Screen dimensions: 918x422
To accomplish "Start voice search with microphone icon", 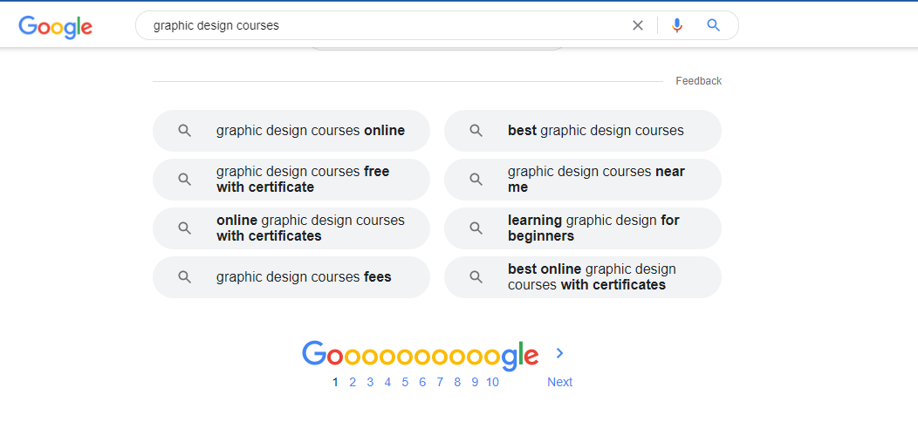I will click(677, 25).
